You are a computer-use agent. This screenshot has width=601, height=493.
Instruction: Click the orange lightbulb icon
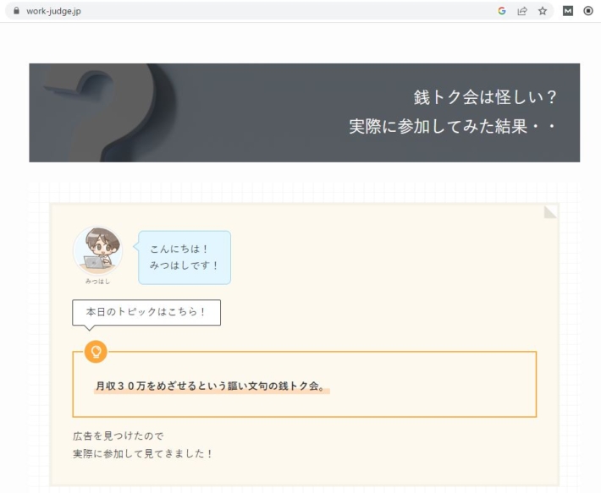96,352
